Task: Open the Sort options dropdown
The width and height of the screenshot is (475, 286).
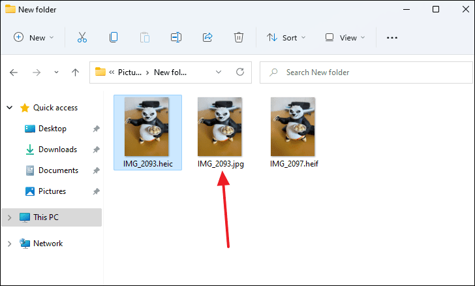Action: point(286,38)
